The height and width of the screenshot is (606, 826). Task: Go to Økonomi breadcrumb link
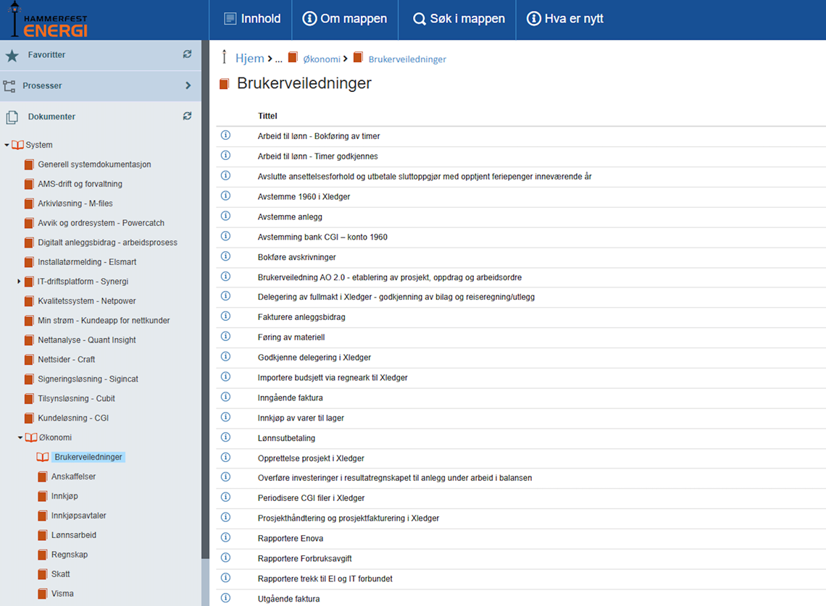[321, 59]
